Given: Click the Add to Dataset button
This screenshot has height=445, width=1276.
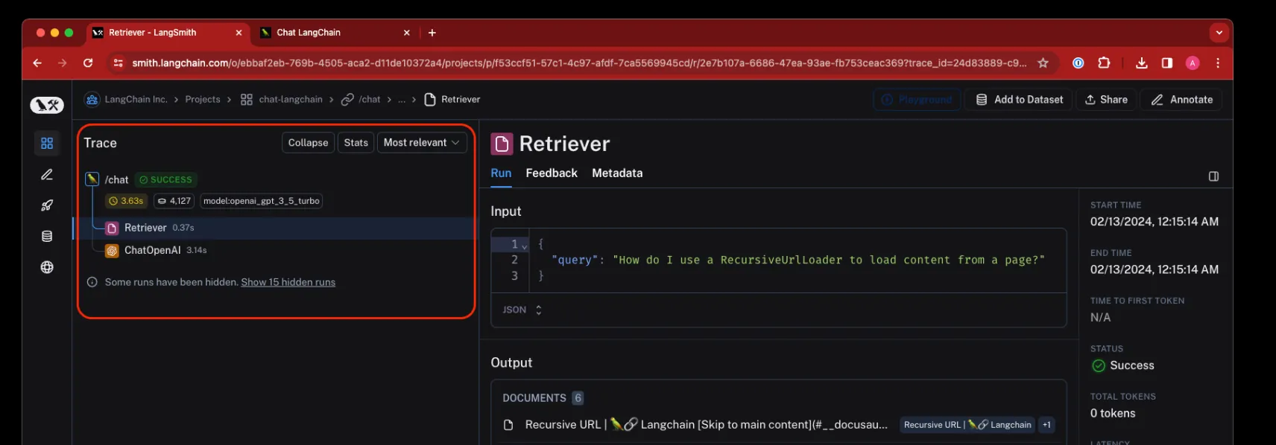Looking at the screenshot, I should [x=1020, y=100].
